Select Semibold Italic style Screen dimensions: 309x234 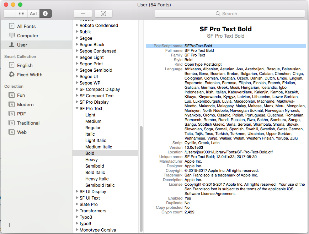click(x=100, y=185)
